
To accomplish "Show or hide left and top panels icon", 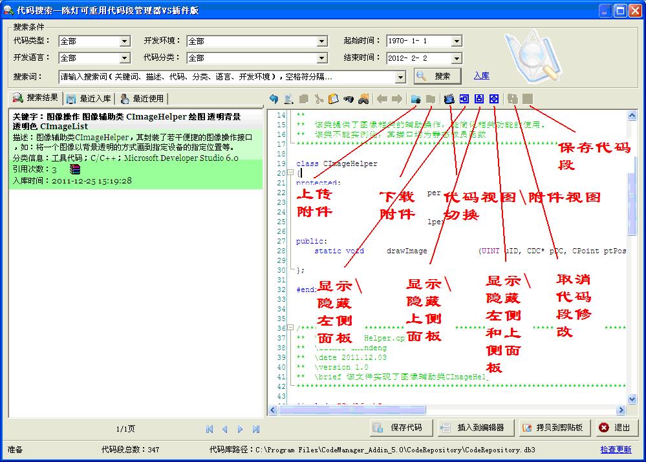I will pos(494,99).
